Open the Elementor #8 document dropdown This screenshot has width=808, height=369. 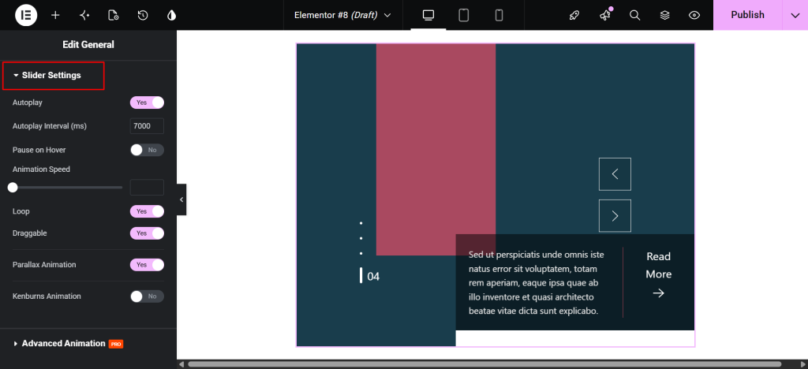click(342, 16)
